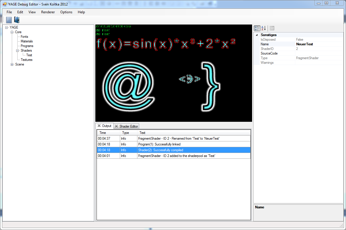Collapse the Shaders tree node

18,51
